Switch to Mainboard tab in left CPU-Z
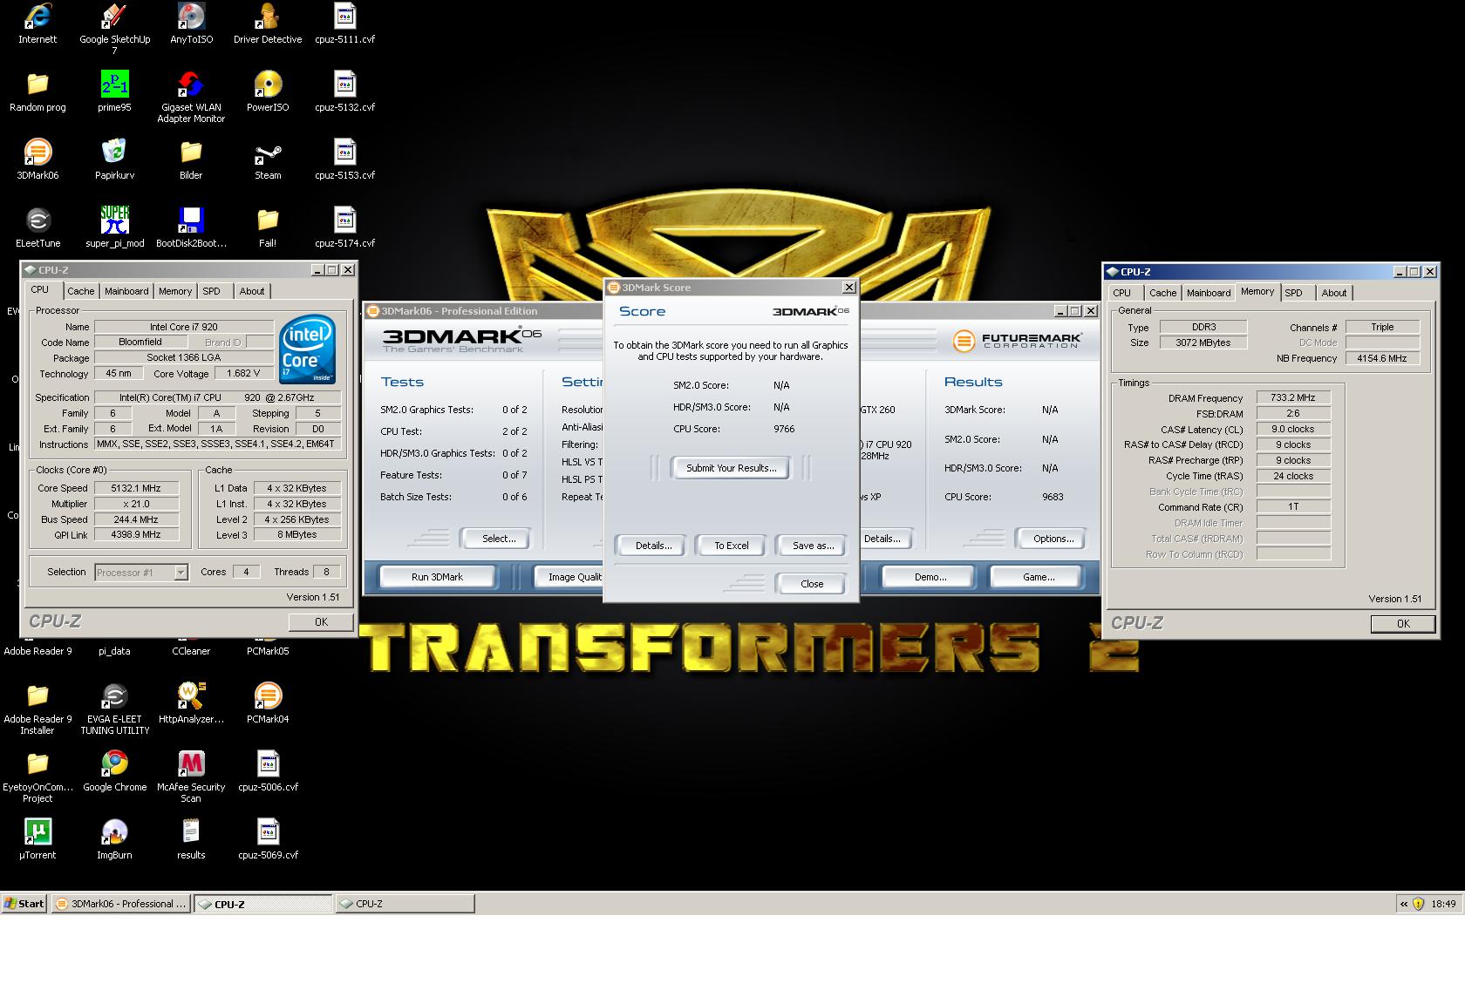The image size is (1465, 1004). [126, 291]
